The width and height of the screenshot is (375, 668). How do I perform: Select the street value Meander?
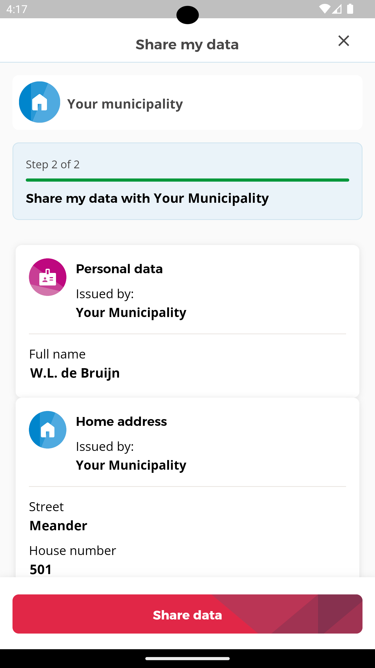[58, 526]
